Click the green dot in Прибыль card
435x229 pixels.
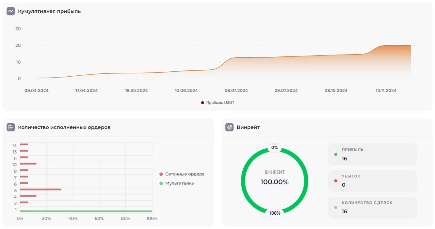coord(336,154)
